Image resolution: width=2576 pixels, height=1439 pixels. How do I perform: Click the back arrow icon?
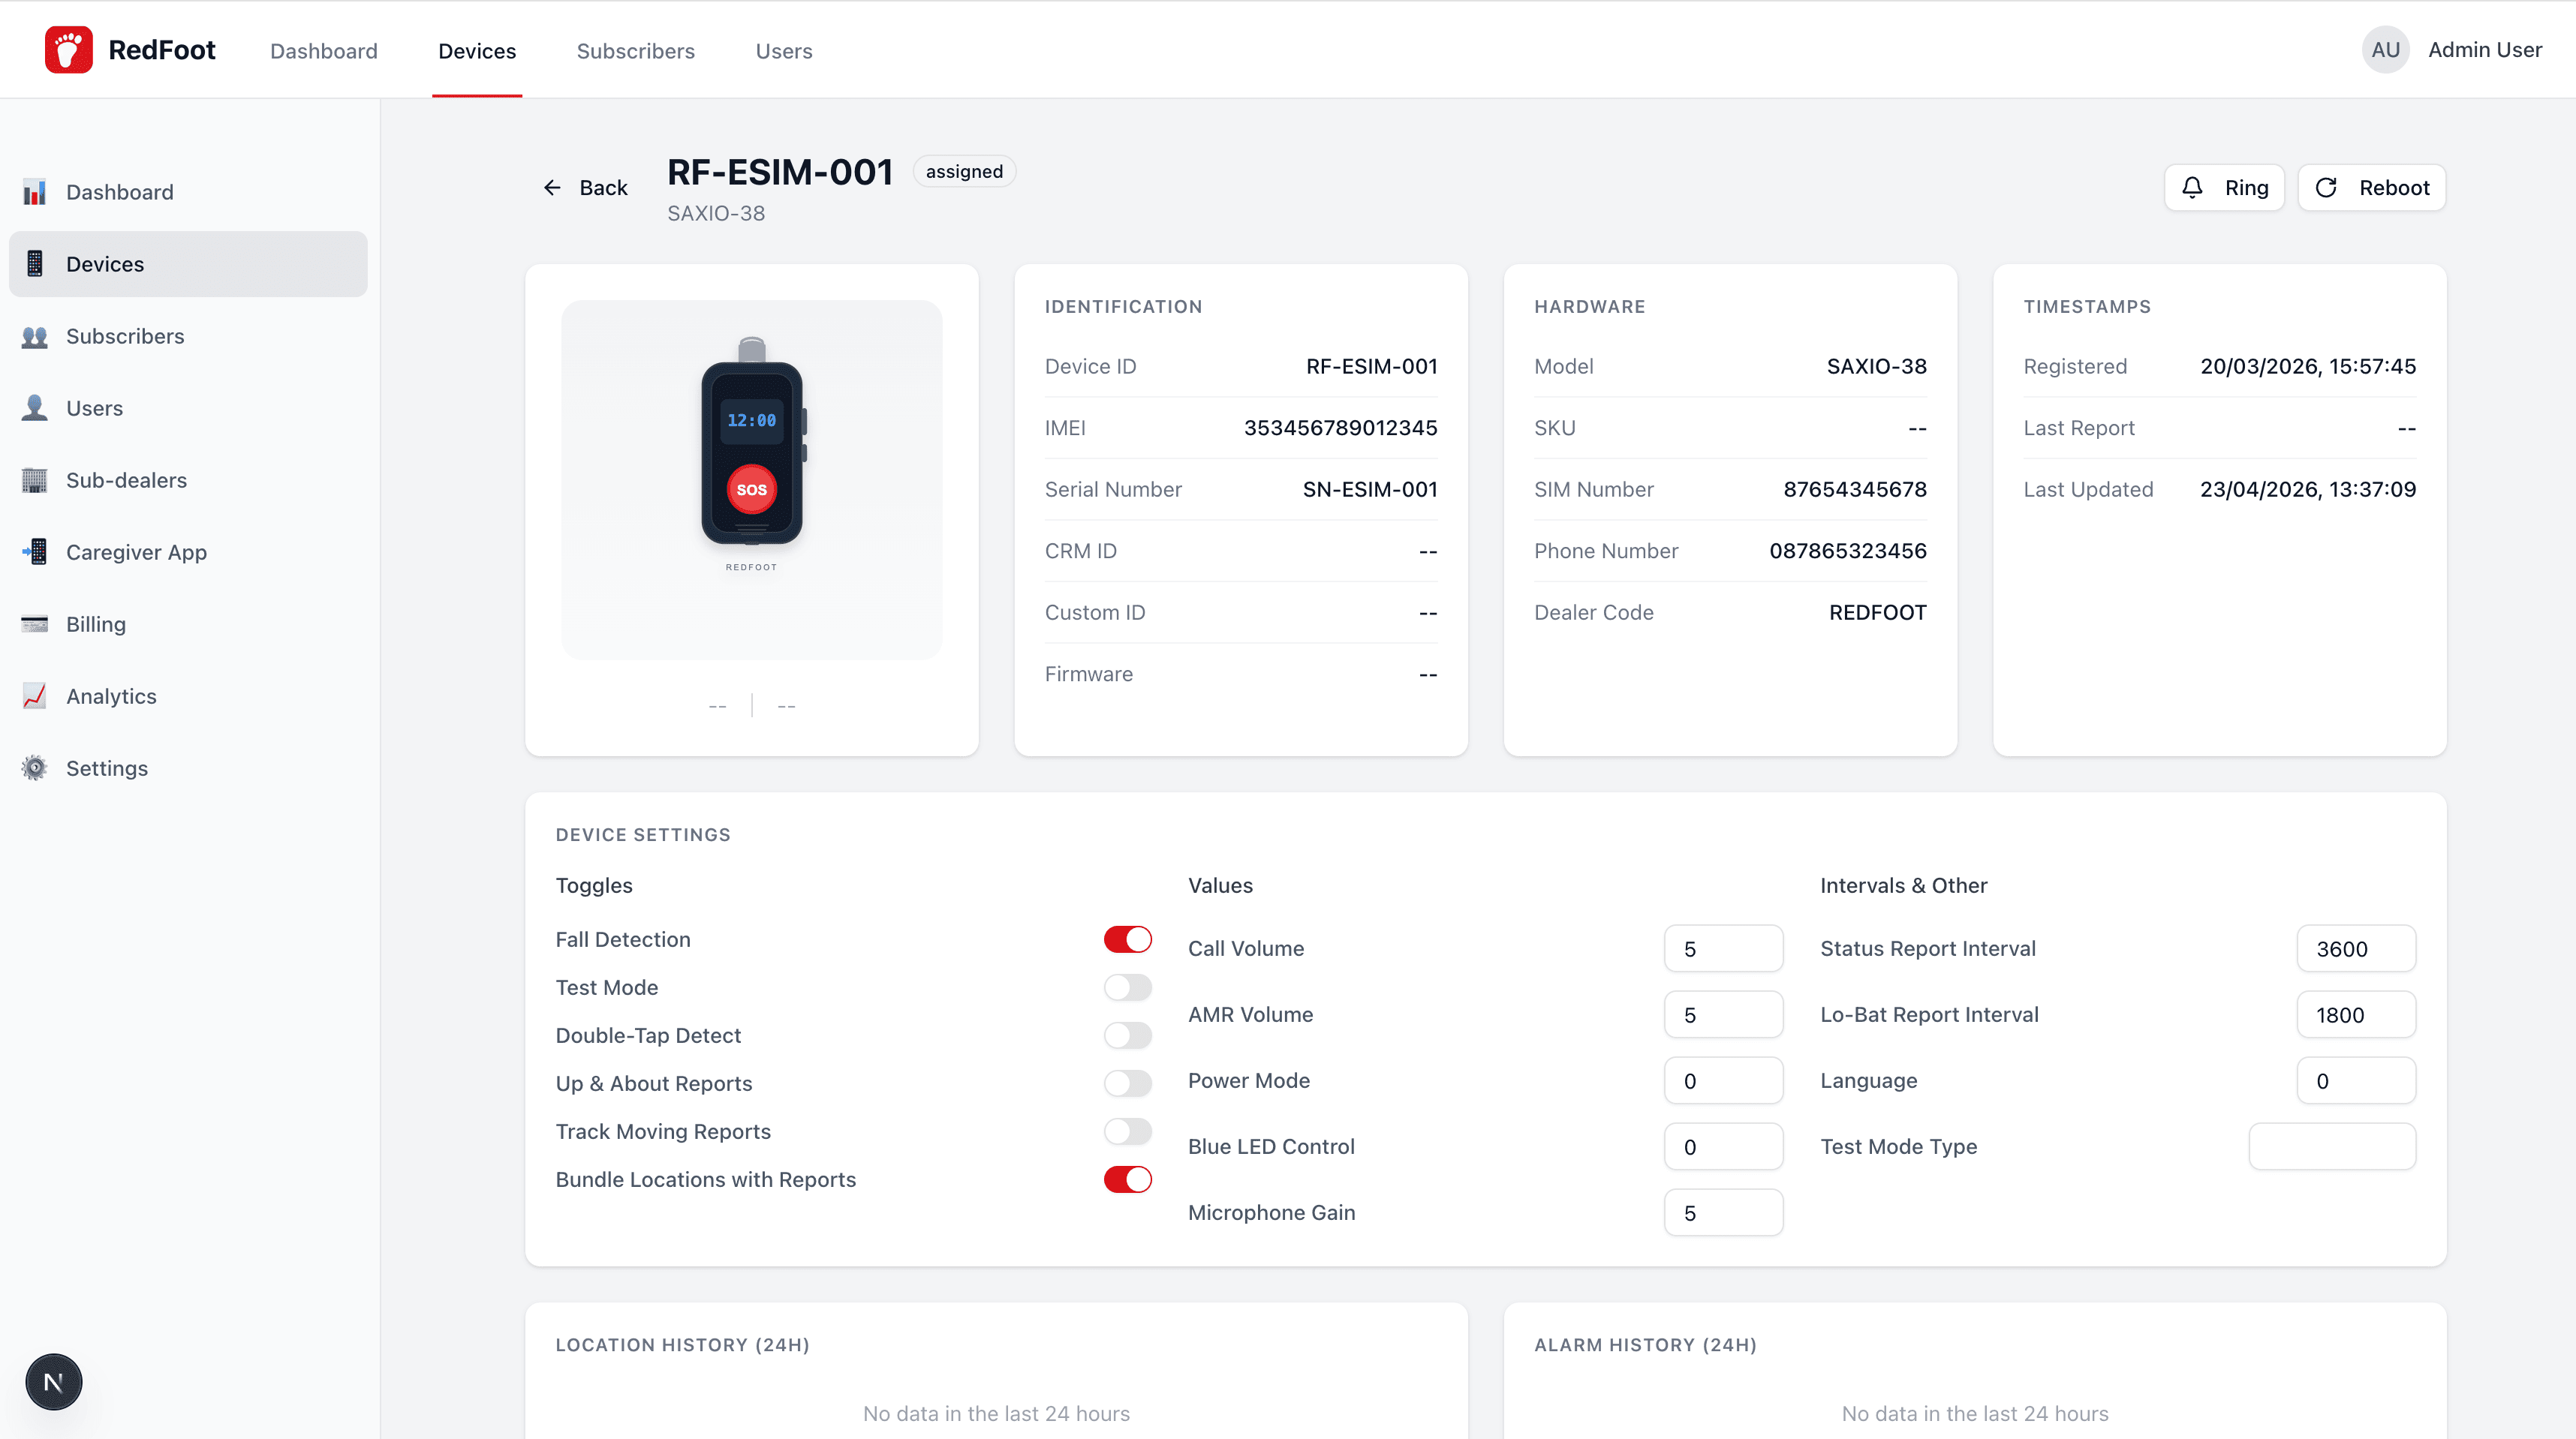[x=552, y=188]
